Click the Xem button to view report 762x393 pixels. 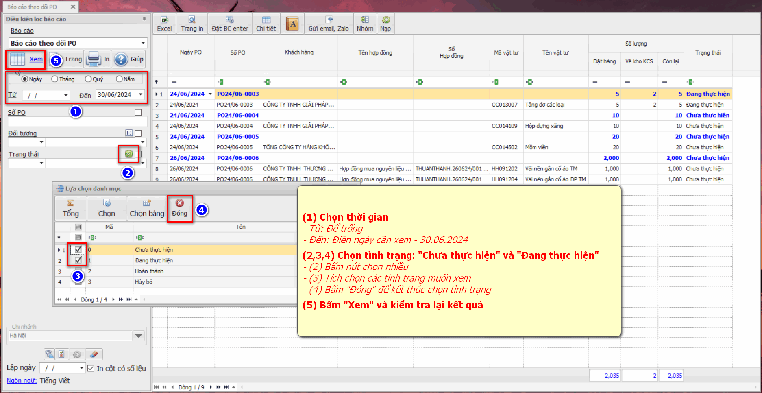click(26, 59)
